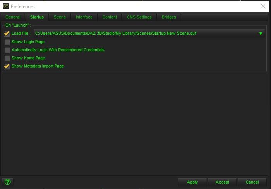Screen dimensions: 271x189
Task: Click the Apply button
Action: pyautogui.click(x=192, y=182)
